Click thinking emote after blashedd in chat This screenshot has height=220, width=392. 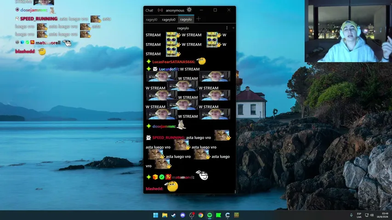(172, 186)
